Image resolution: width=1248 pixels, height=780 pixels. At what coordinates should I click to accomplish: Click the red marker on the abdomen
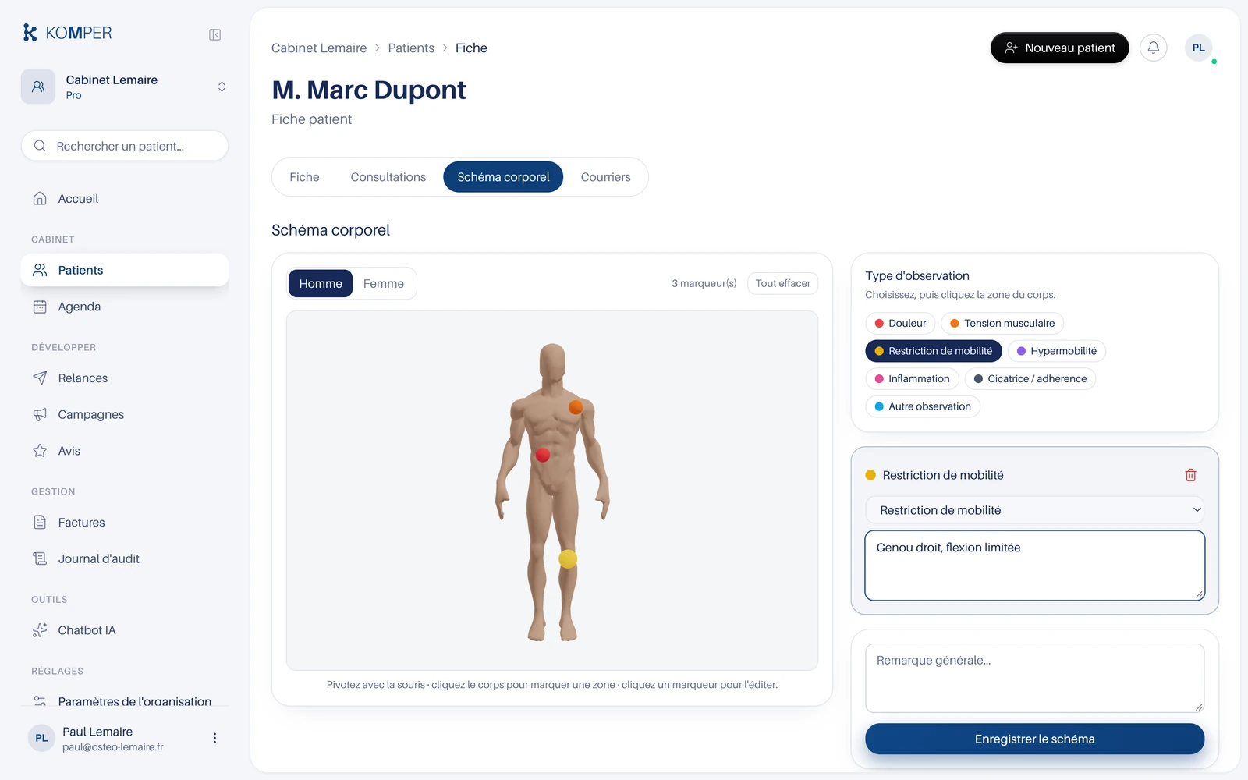coord(543,455)
